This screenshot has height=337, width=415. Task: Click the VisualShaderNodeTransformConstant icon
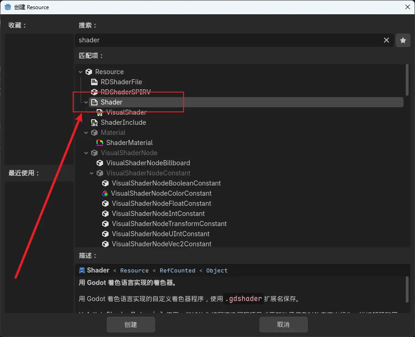105,223
